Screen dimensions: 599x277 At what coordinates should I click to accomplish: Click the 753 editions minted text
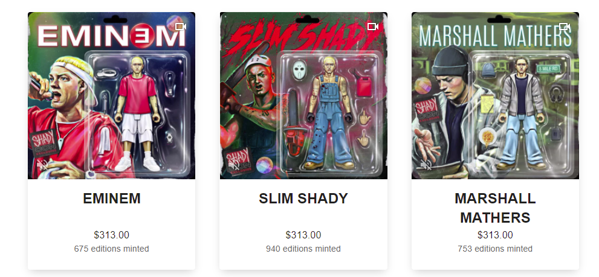(495, 249)
